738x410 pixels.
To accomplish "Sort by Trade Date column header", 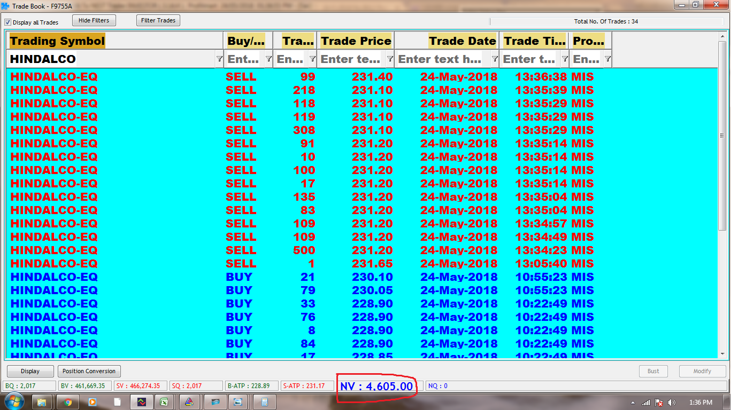I will tap(447, 41).
